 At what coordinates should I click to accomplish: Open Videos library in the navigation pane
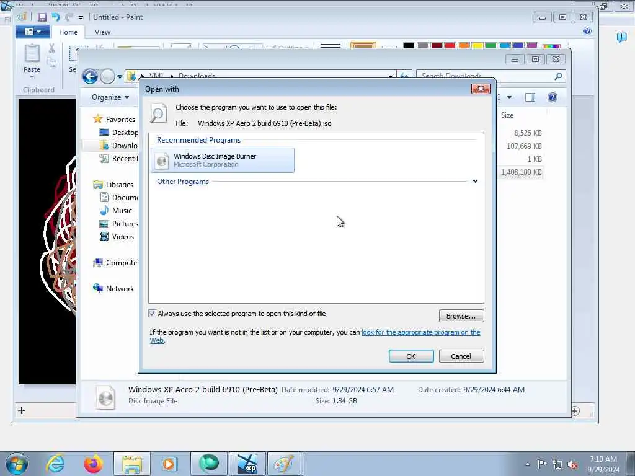click(123, 236)
